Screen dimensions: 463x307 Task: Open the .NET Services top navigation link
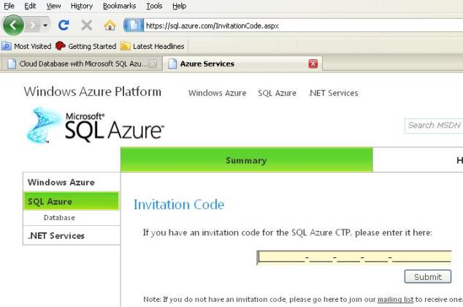(x=333, y=93)
